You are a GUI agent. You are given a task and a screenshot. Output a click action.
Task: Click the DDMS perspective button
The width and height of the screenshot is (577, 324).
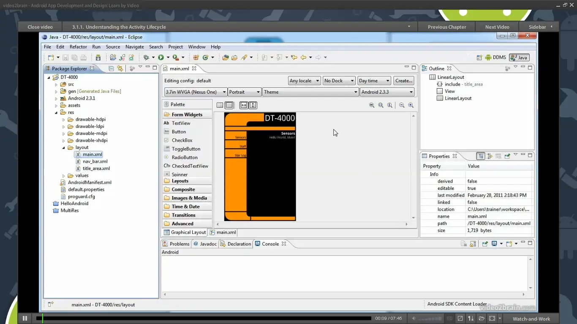(x=495, y=57)
